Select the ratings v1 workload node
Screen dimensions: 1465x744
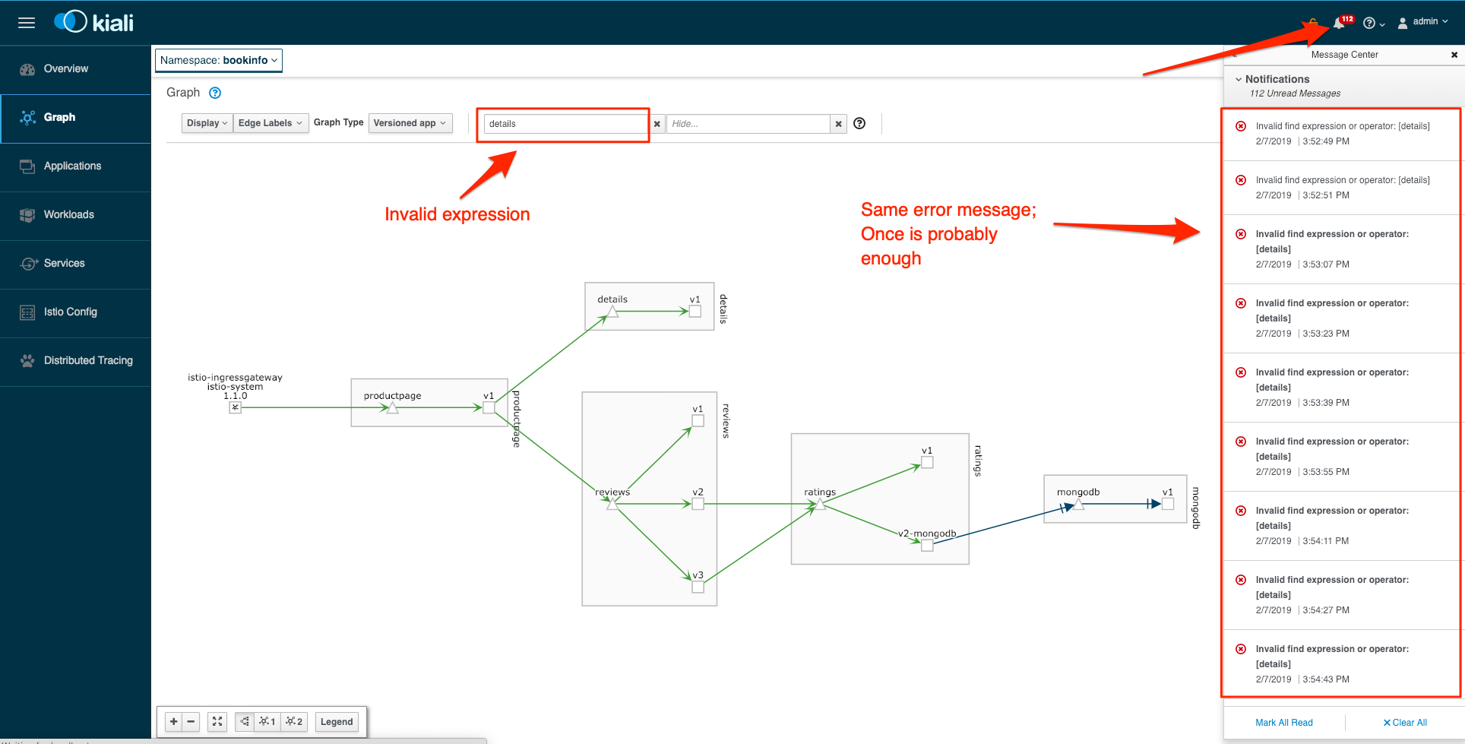[x=927, y=463]
